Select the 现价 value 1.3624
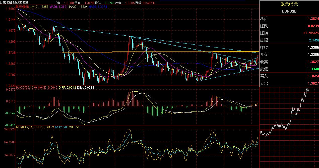 (313, 19)
